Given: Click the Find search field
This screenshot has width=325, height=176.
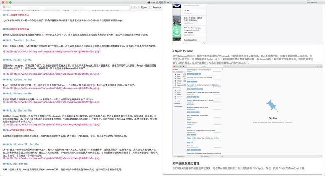Looking at the screenshot, I should pos(66,7).
